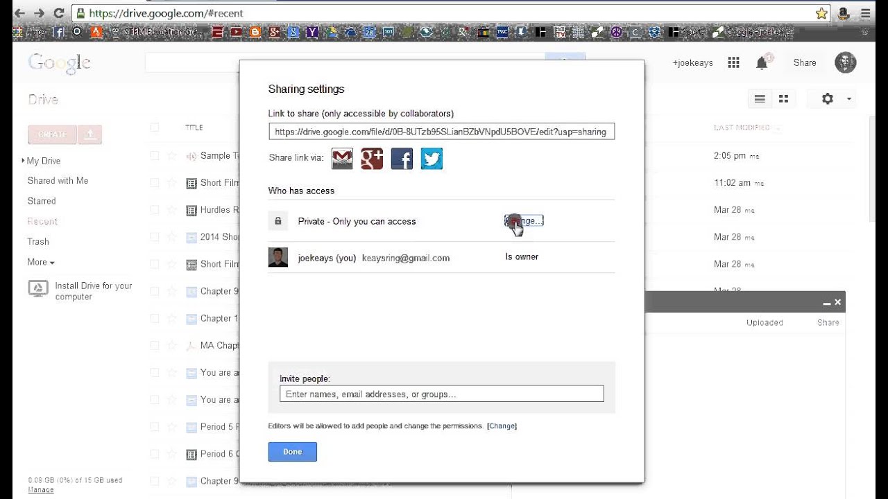Click the browser forward arrow

pos(39,13)
